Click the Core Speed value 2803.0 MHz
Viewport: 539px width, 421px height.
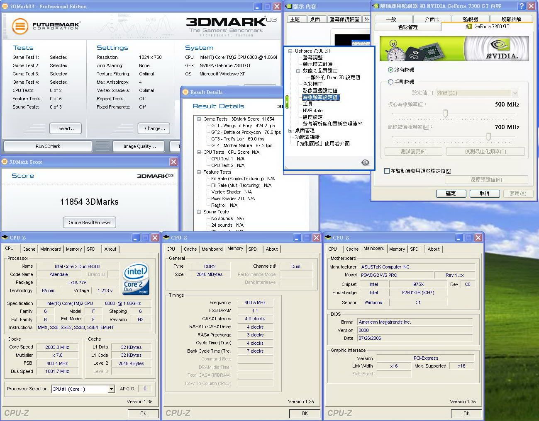click(x=57, y=347)
